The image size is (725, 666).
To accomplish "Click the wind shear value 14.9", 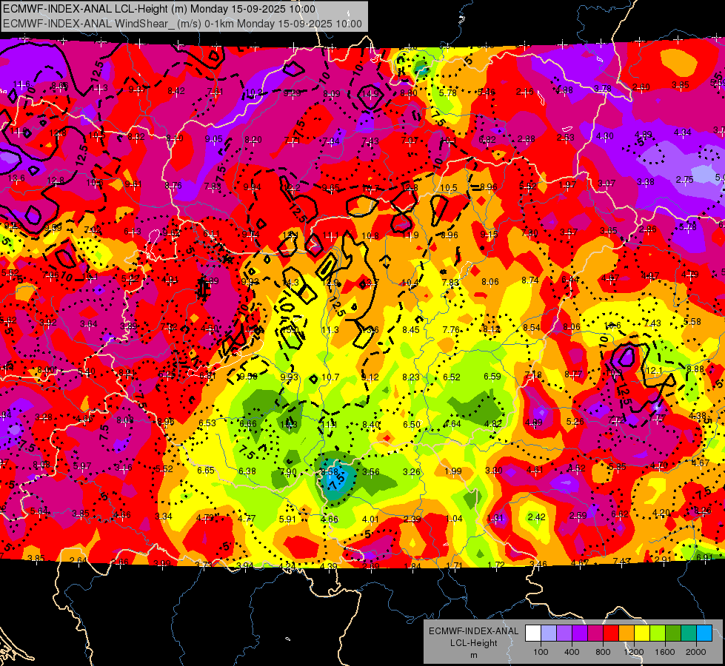I will [370, 94].
